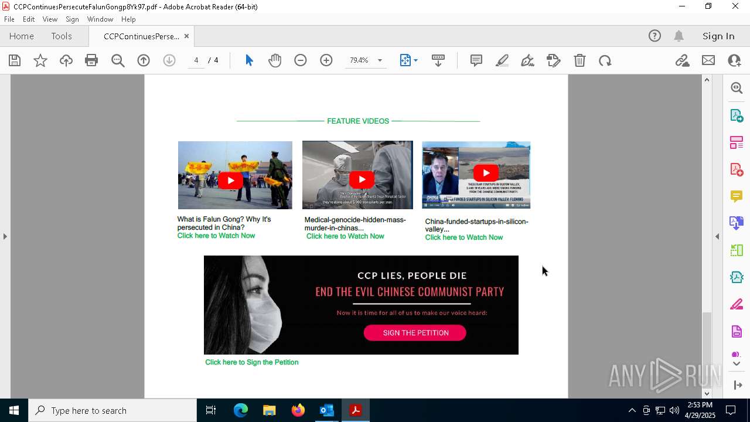Bookmark the document with the star icon
Screen dimensions: 750x422
tap(40, 60)
